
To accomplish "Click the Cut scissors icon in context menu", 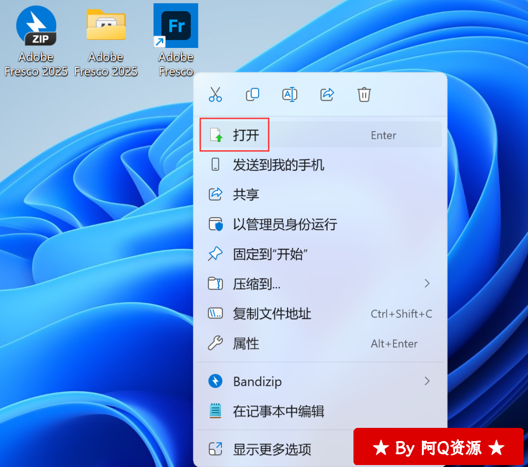I will [215, 94].
